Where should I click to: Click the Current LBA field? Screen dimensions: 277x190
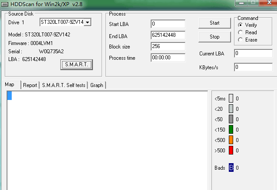(x=253, y=53)
